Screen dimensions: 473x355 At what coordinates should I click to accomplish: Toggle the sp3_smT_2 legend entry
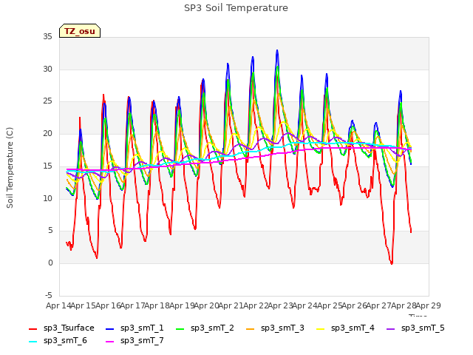(x=205, y=328)
